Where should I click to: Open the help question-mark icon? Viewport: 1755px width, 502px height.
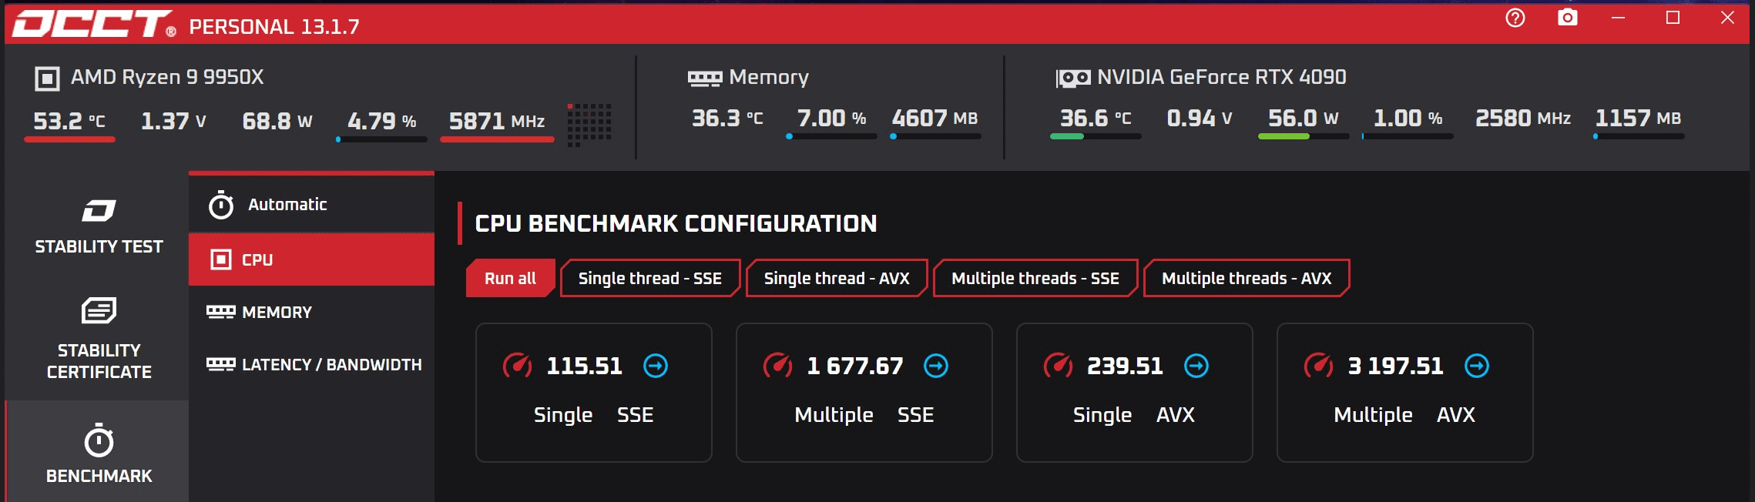pyautogui.click(x=1515, y=18)
